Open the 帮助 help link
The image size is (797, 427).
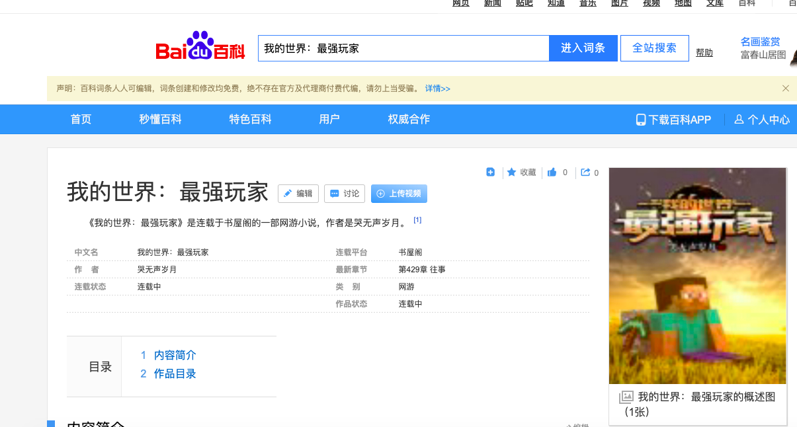(x=704, y=53)
